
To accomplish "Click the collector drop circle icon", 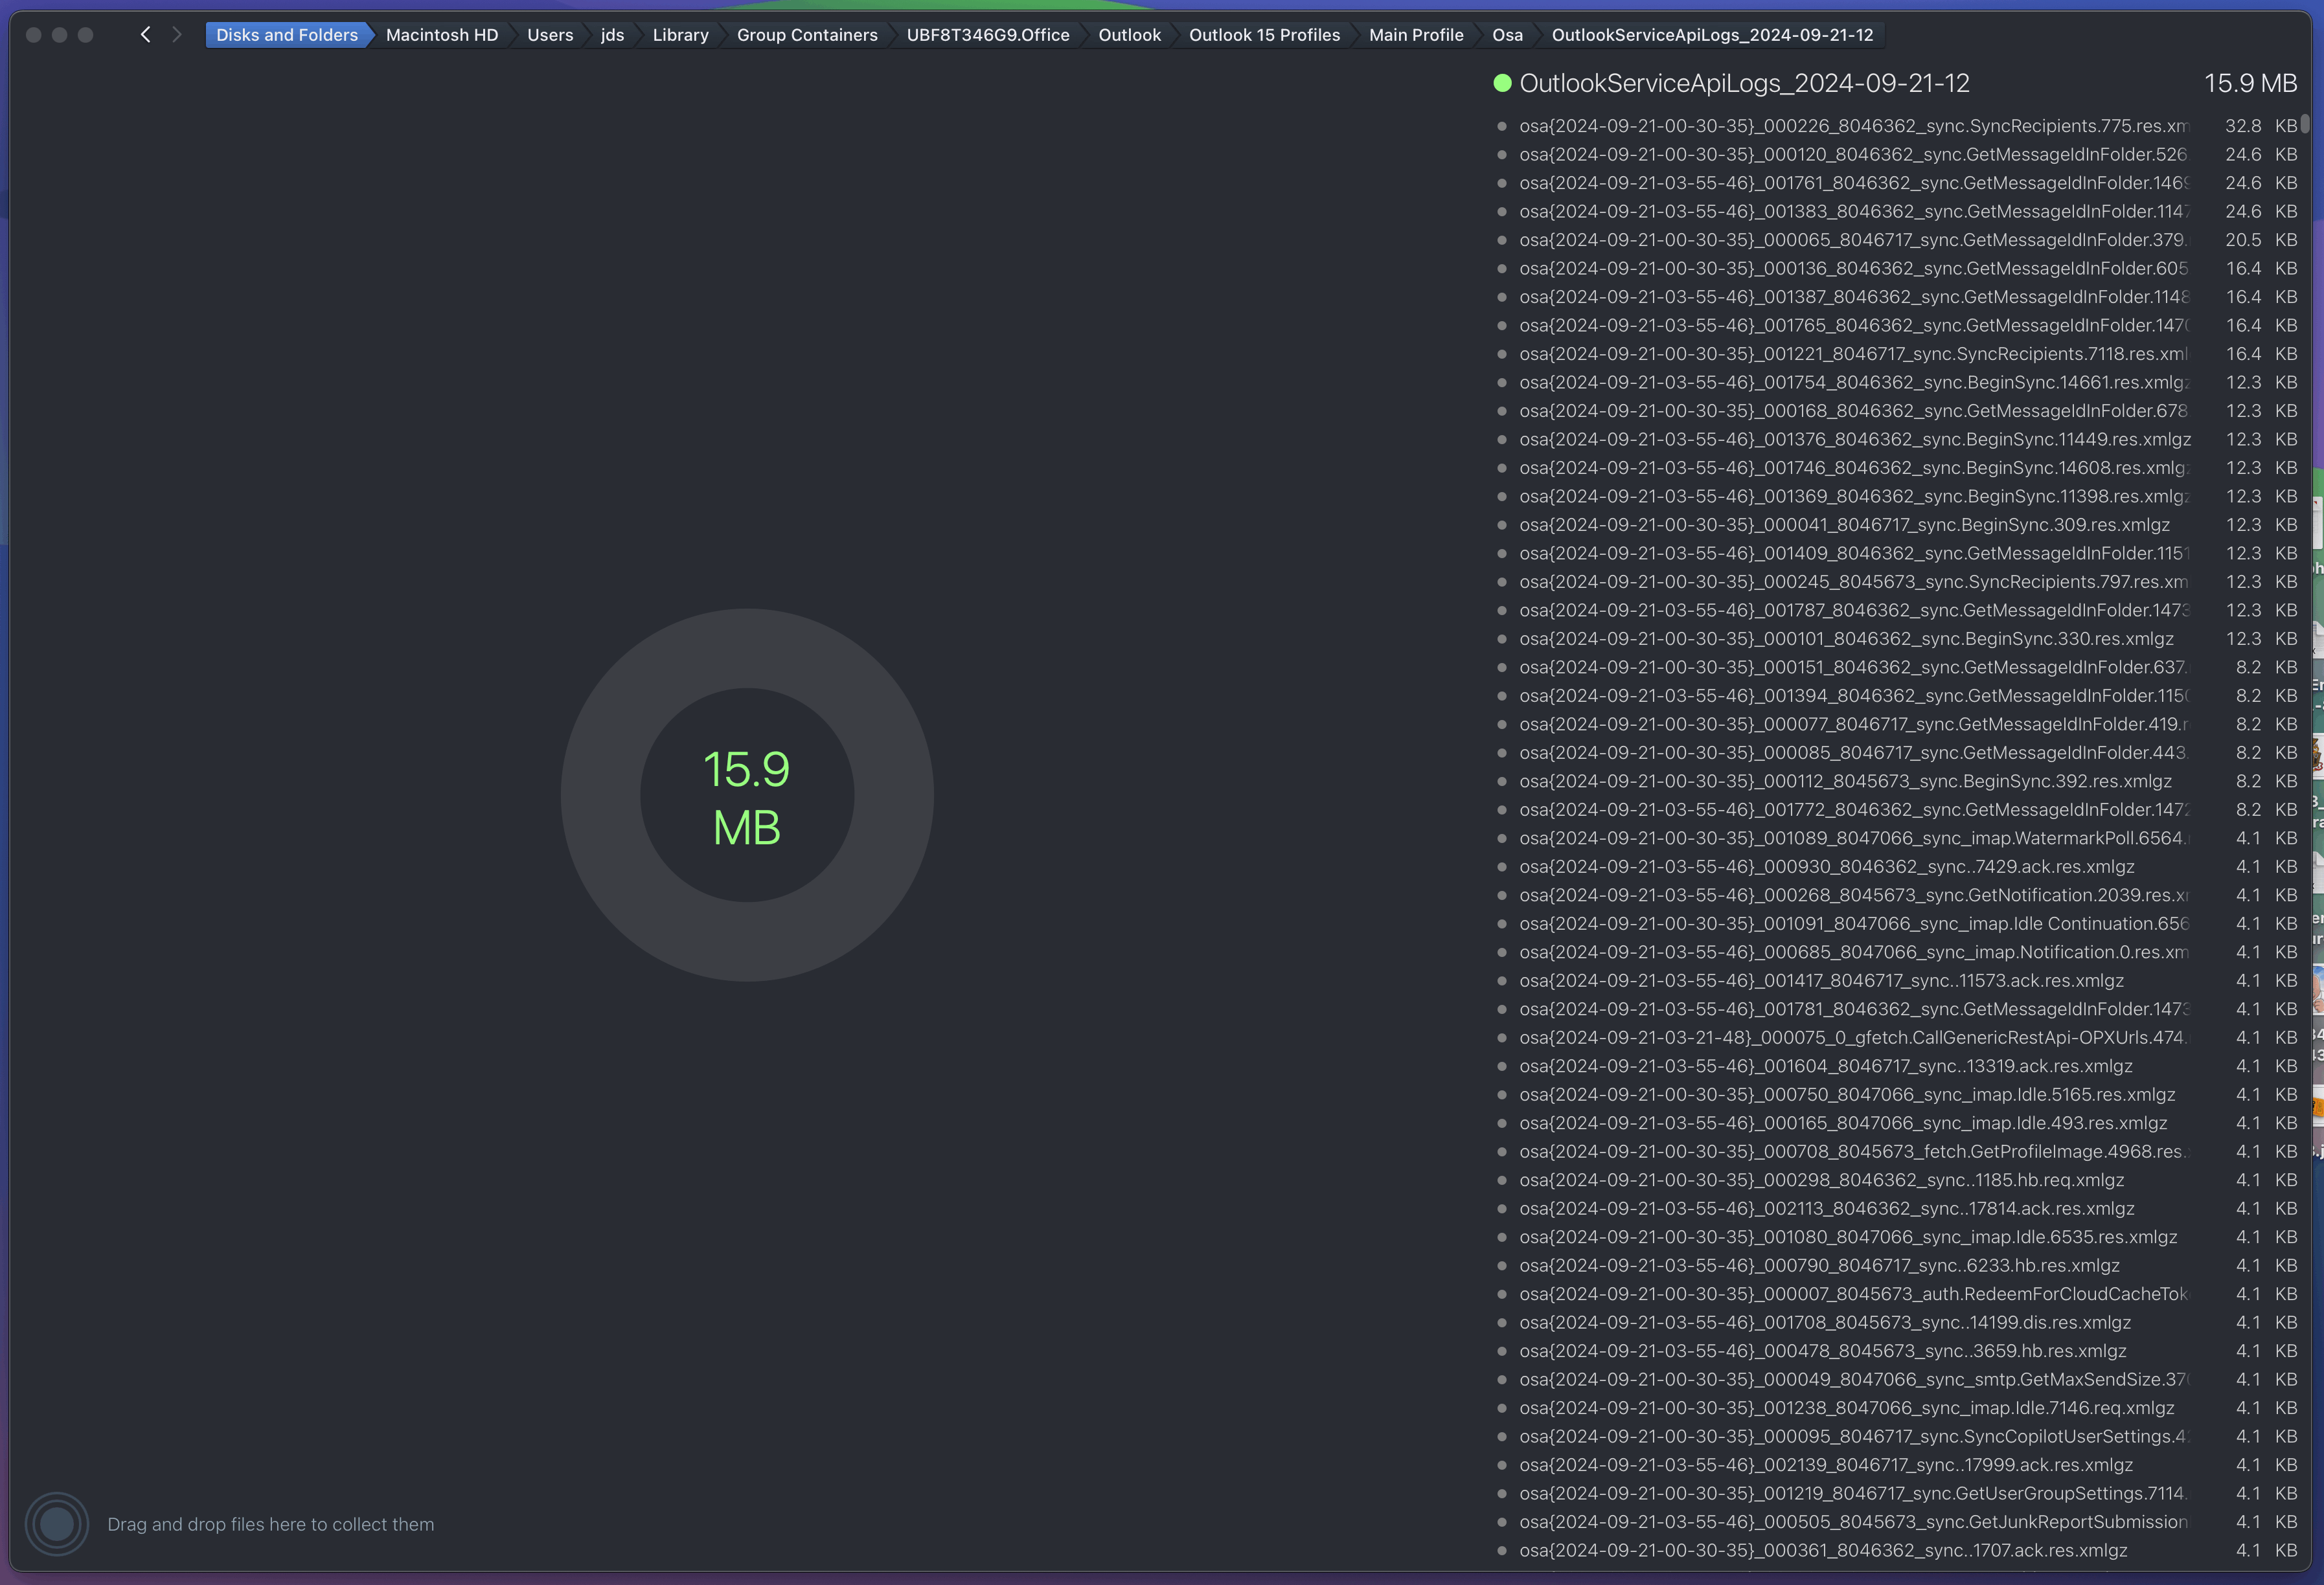I will click(x=57, y=1524).
